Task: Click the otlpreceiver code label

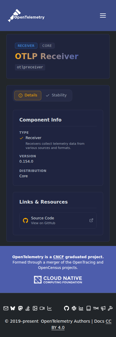Action: tap(30, 67)
